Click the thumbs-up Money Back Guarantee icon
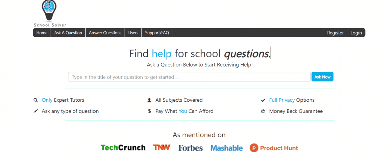The image size is (392, 162). coord(263,111)
